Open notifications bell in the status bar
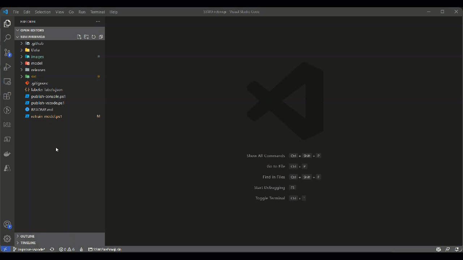This screenshot has height=260, width=463. tap(457, 250)
